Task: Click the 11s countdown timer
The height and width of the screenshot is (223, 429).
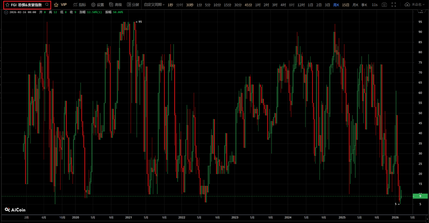Action: pos(374,5)
